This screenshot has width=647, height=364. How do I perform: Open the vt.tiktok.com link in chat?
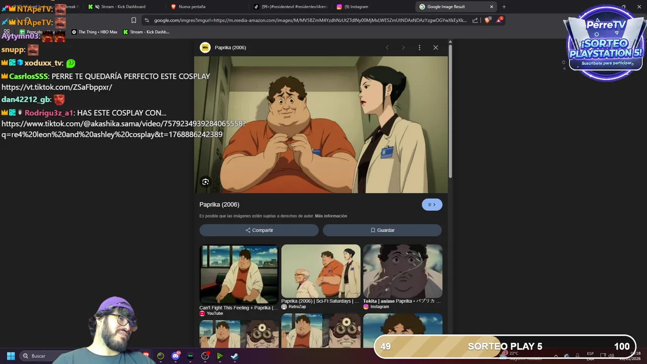click(x=57, y=87)
